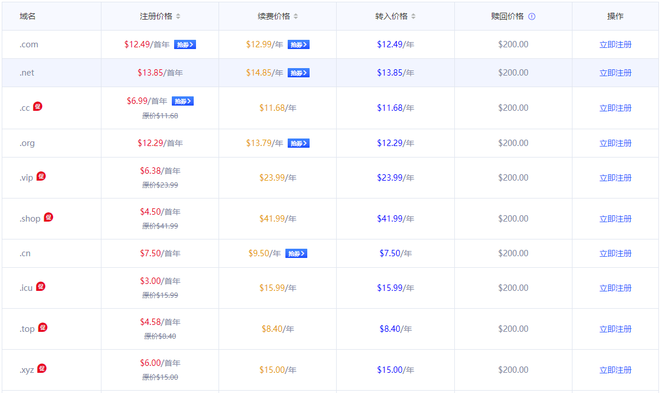Screen dimensions: 663x393
Task: Select the .cn domain name cell
Action: (x=51, y=253)
